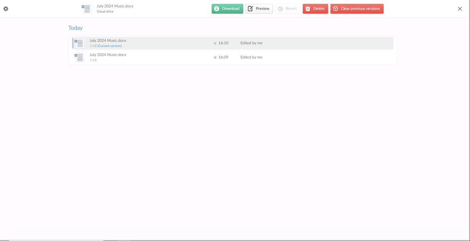Viewport: 470px width, 241px height.
Task: Click the clock icon next to 16:09
Action: 215,57
